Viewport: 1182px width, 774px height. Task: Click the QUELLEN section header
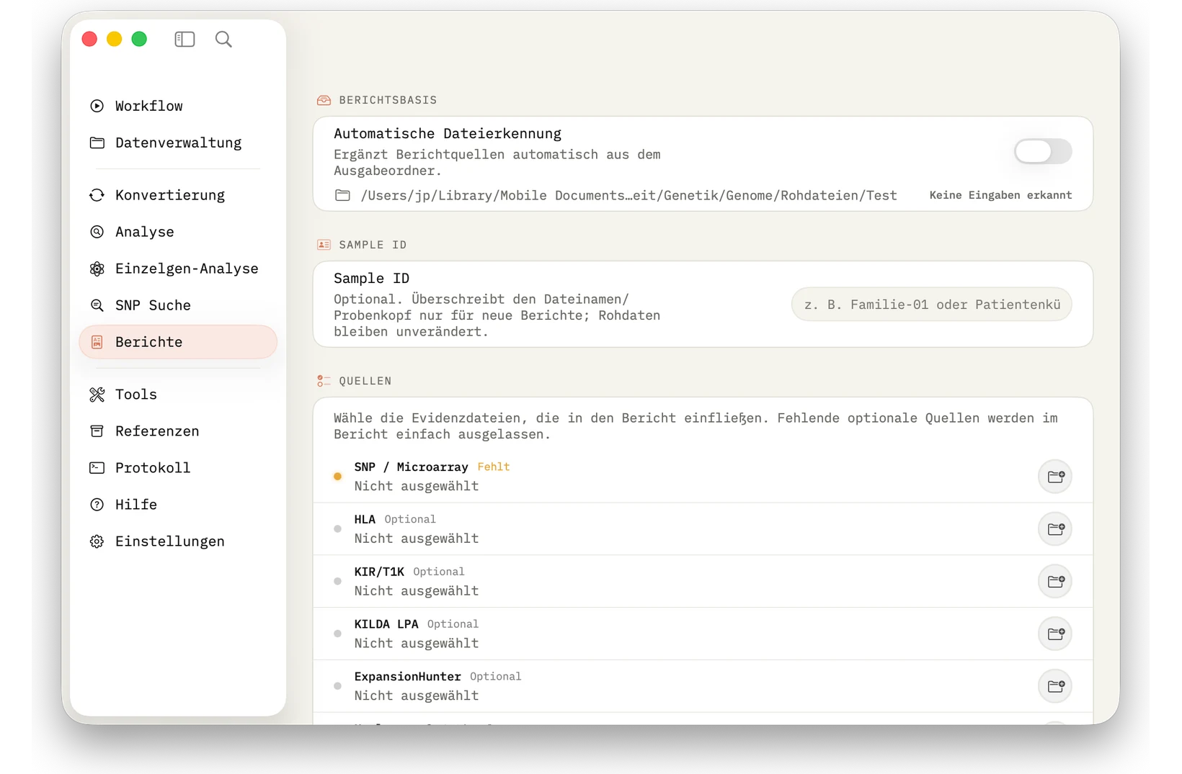pyautogui.click(x=365, y=381)
